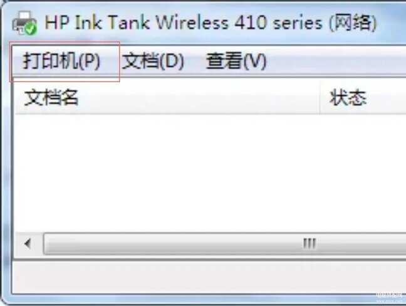The width and height of the screenshot is (406, 306).
Task: Click the horizontal scrollbar left arrow
Action: click(28, 243)
